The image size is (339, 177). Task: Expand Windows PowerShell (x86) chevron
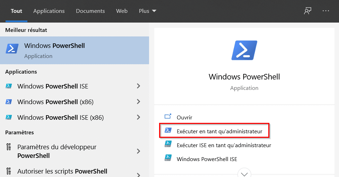coord(138,102)
